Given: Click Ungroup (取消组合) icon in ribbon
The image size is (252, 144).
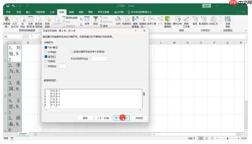Looking at the screenshot, I should (204, 21).
